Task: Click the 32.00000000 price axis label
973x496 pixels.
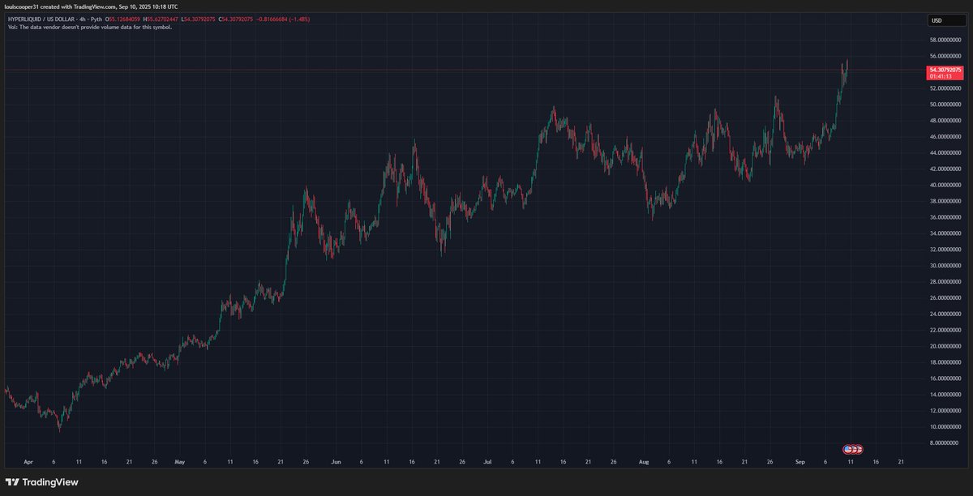Action: pos(945,249)
